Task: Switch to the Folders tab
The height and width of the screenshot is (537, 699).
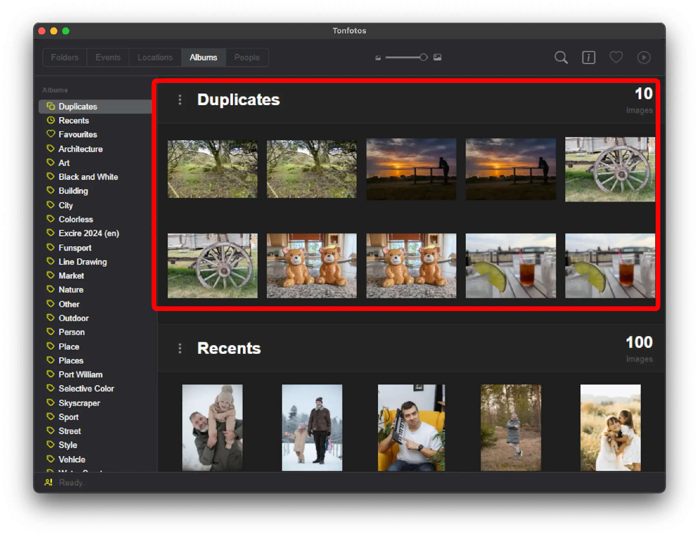Action: [x=65, y=57]
